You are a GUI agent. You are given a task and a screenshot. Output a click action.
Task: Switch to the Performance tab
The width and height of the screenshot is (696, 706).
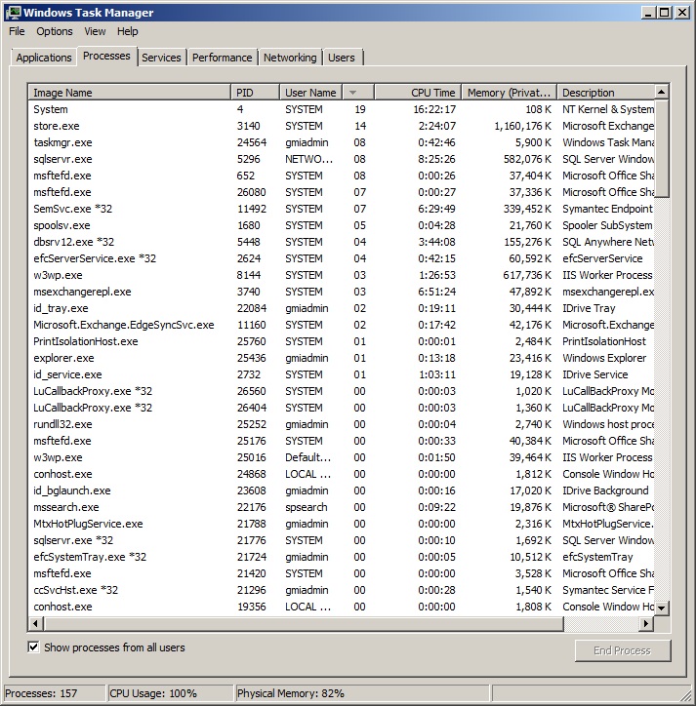(223, 58)
